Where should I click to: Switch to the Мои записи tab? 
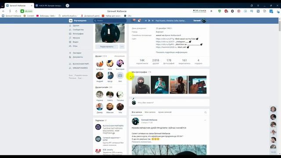pyautogui.click(x=150, y=112)
